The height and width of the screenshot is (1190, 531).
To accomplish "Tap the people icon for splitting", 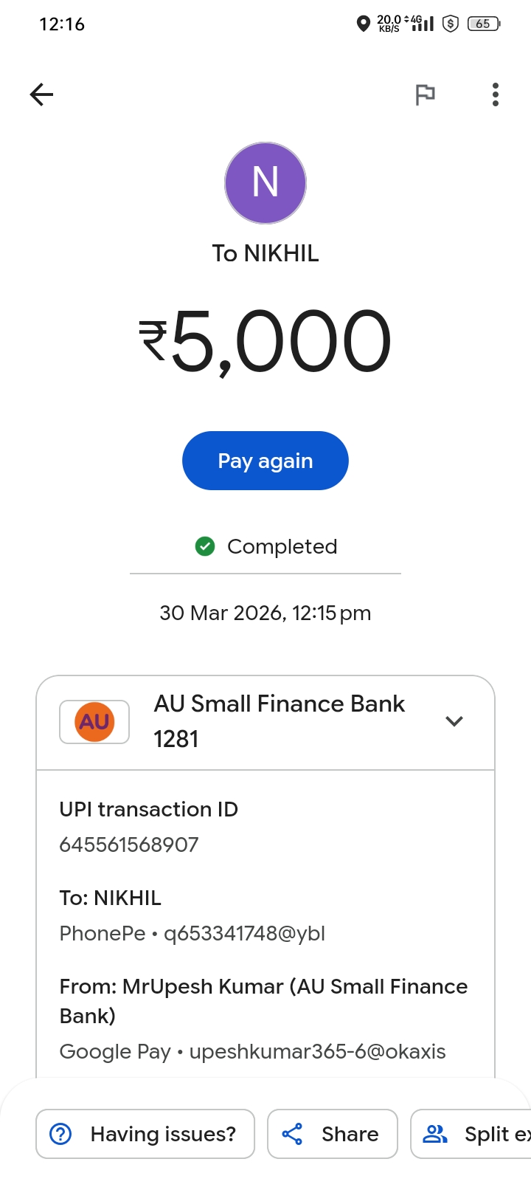I will click(435, 1134).
